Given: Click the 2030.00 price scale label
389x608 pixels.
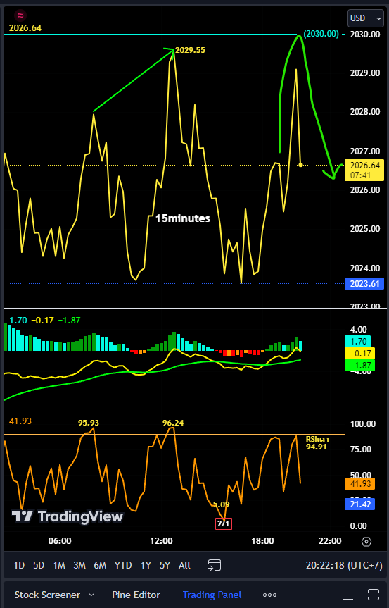Looking at the screenshot, I should tap(365, 34).
